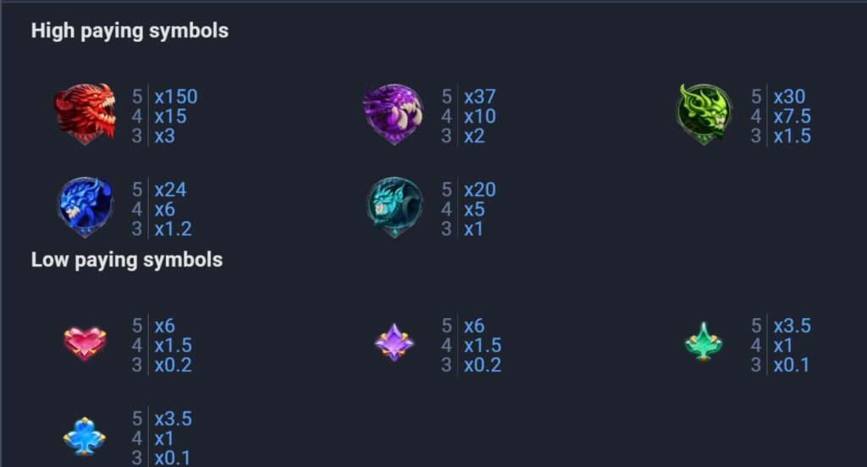Click the purple diamond gem symbol

394,343
